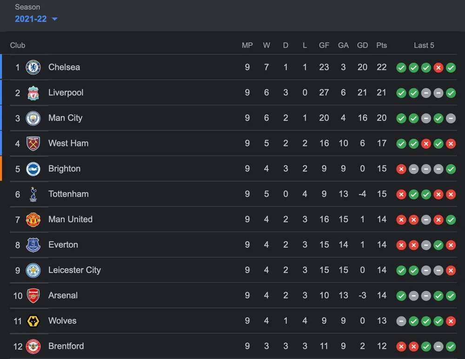Click the Wolves club crest icon
The width and height of the screenshot is (465, 359).
click(33, 321)
